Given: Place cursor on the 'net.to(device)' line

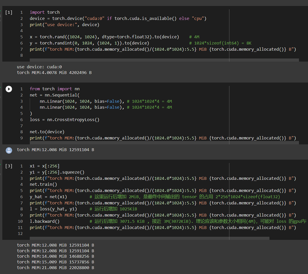Looking at the screenshot, I should click(47, 132).
